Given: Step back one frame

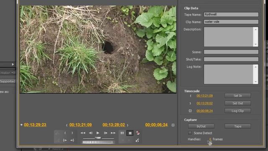Looking at the screenshot, I should pyautogui.click(x=90, y=133).
